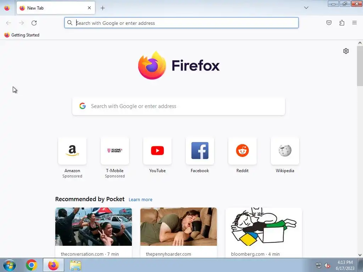Open the Windows Start button

[x=10, y=265]
